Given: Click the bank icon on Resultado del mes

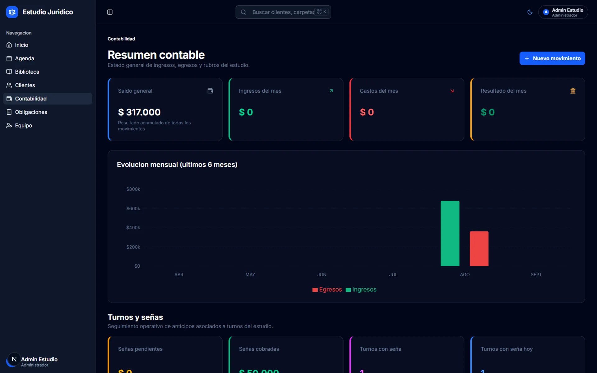Looking at the screenshot, I should [573, 91].
